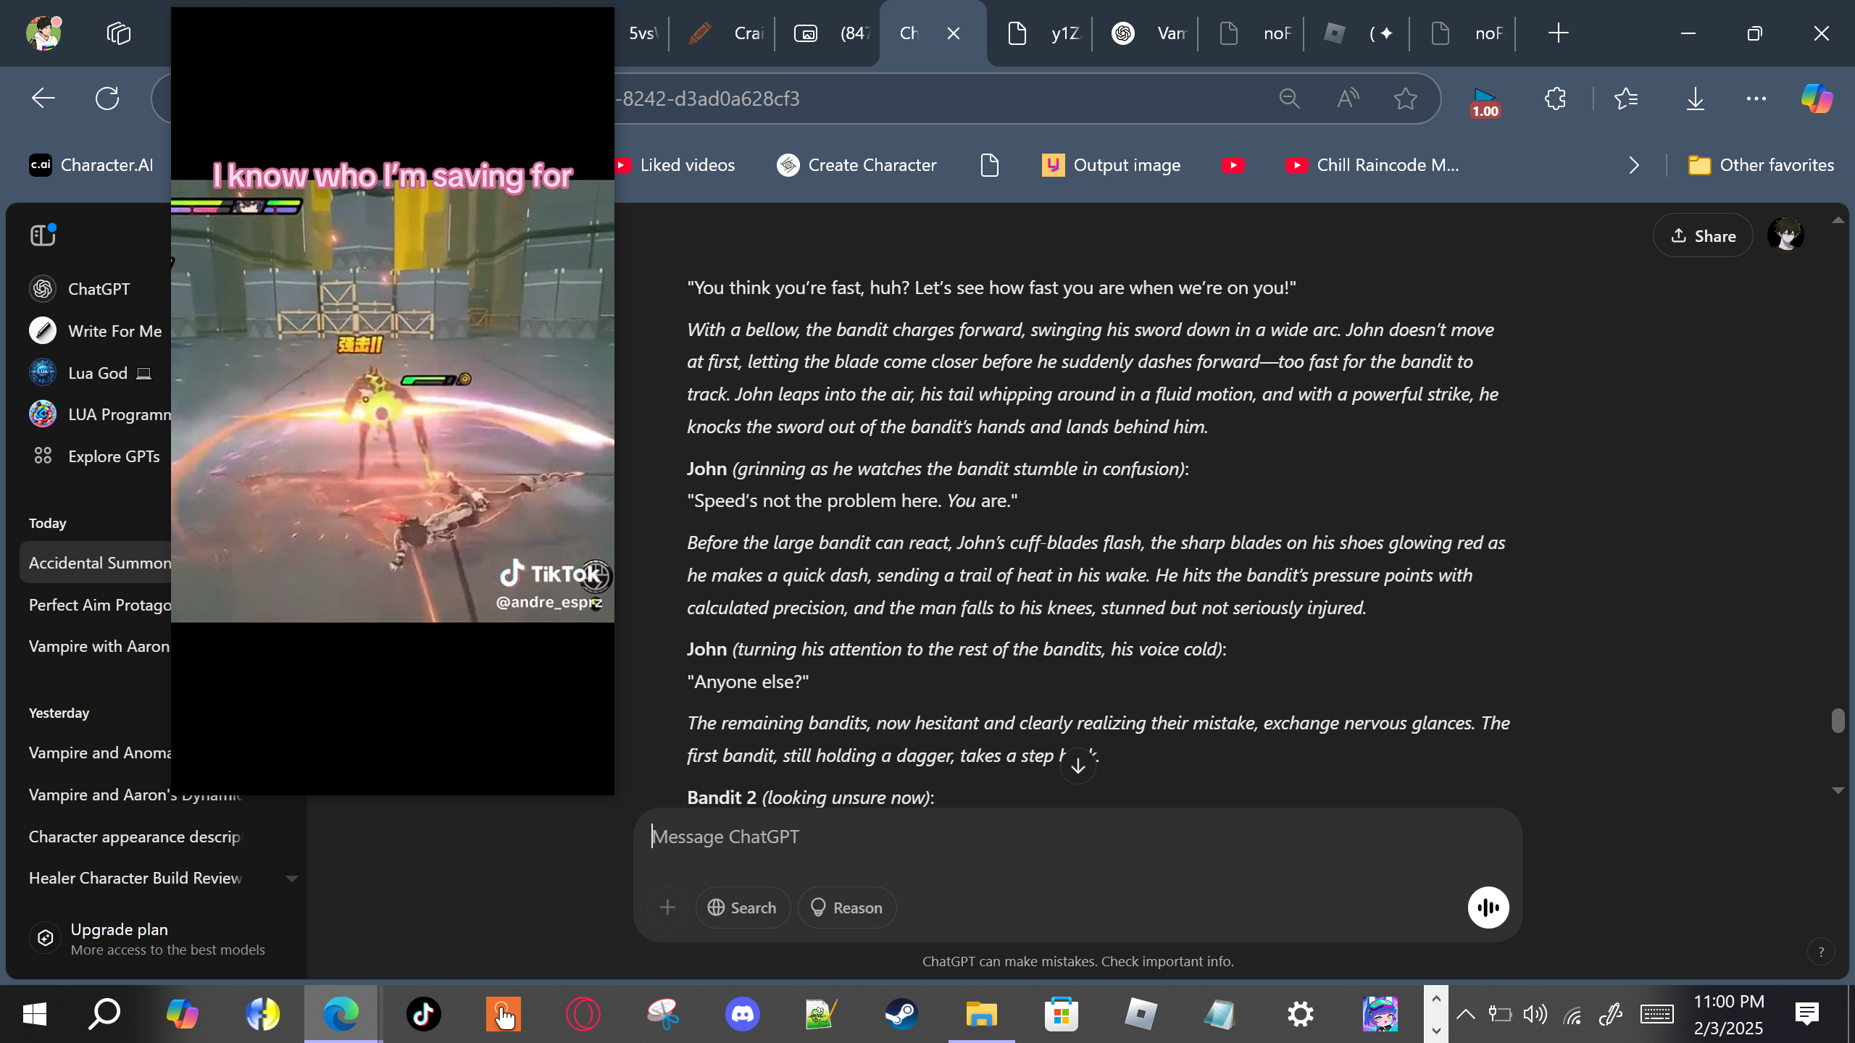Open the Windows Start menu
This screenshot has width=1855, height=1043.
pyautogui.click(x=35, y=1014)
